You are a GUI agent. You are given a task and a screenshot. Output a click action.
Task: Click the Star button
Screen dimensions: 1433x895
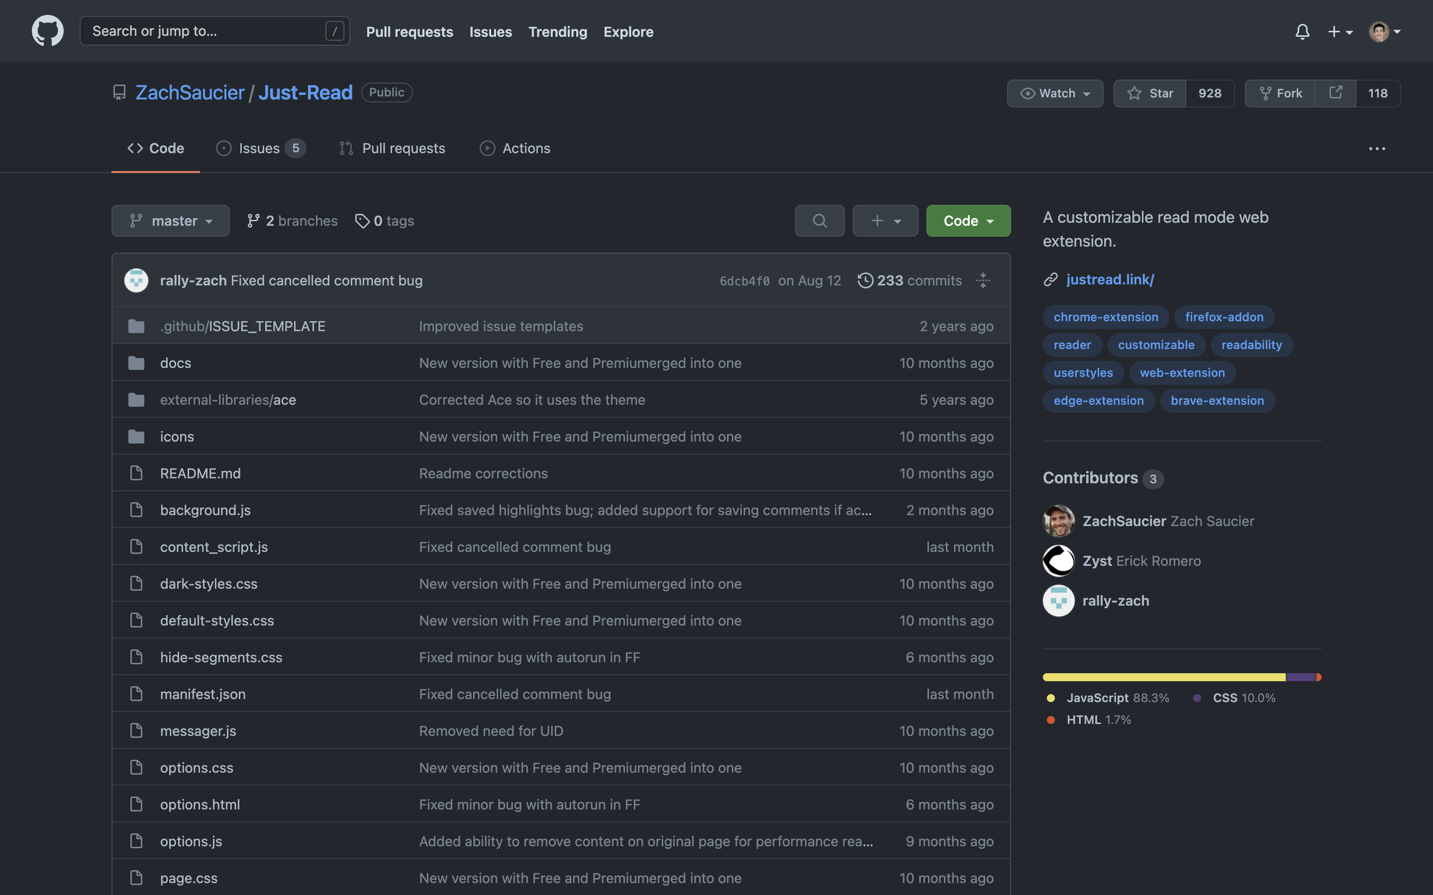[1149, 93]
